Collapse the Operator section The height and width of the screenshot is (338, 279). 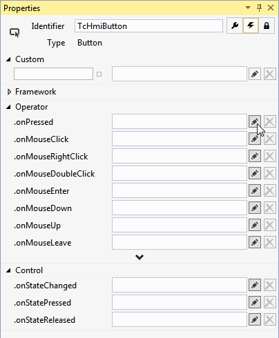8,107
